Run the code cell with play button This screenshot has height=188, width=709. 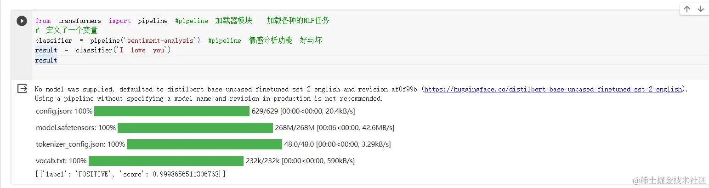(x=22, y=21)
